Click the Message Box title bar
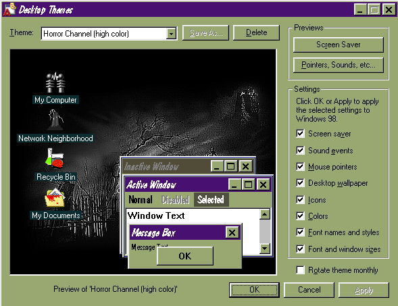398x306 pixels. coord(178,232)
